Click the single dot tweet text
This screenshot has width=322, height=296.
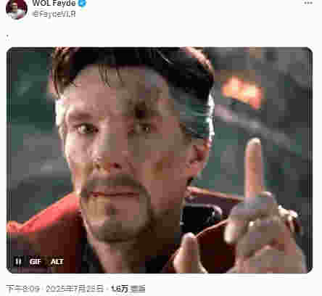coord(7,37)
